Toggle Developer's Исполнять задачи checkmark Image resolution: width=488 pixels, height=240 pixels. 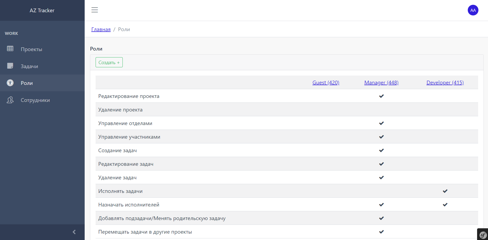445,191
